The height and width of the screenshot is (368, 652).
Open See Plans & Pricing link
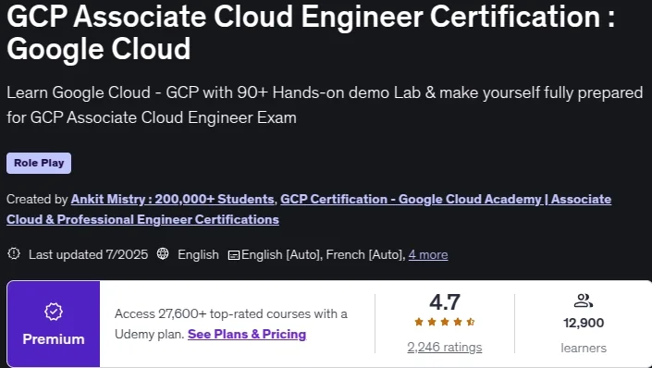(x=247, y=335)
